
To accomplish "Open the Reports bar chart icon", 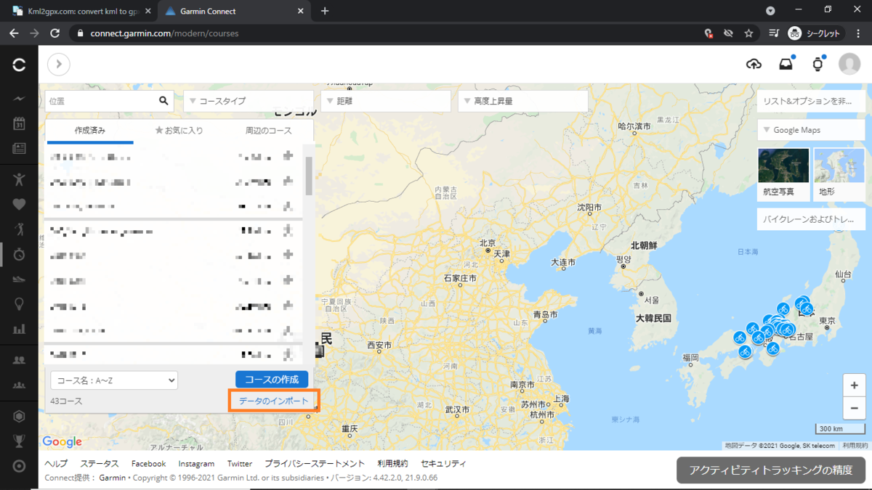I will tap(20, 329).
